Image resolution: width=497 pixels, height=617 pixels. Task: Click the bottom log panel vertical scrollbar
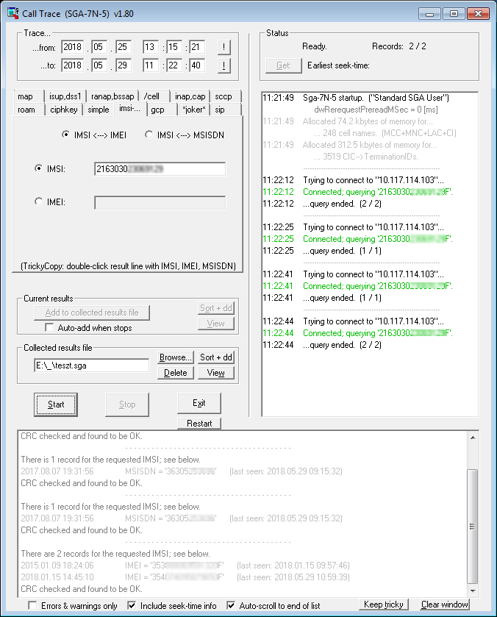473,515
